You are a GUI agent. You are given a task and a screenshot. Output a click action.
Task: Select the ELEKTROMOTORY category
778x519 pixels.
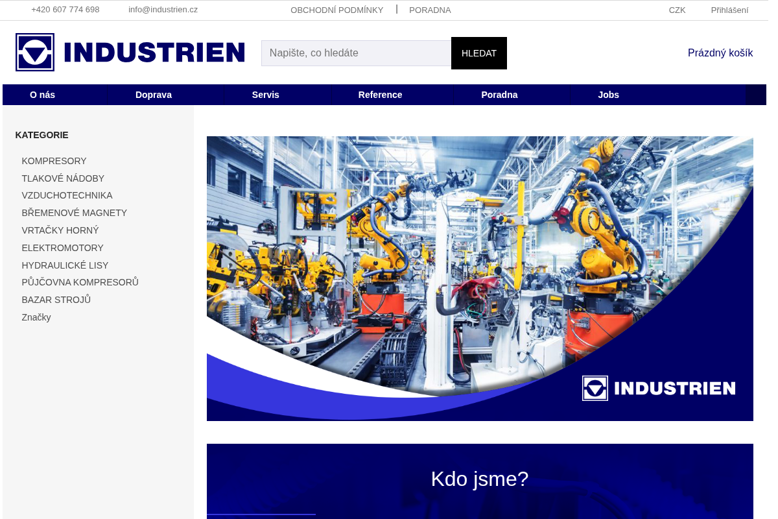click(62, 248)
